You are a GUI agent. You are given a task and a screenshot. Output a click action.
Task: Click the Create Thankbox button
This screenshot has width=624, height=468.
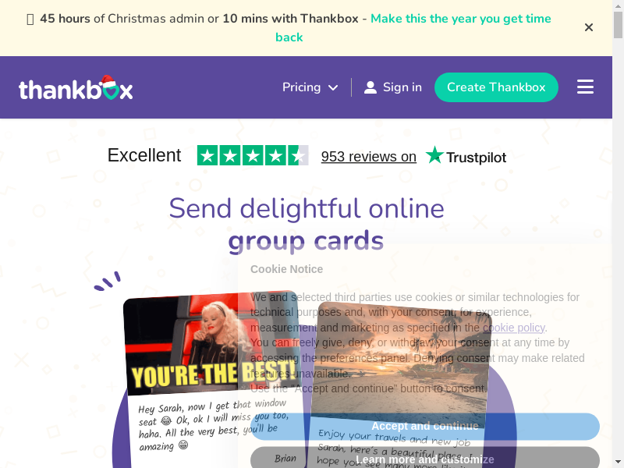pyautogui.click(x=496, y=87)
